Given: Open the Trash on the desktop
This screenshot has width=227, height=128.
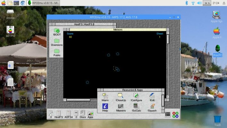Looking at the screenshot, I should [217, 121].
